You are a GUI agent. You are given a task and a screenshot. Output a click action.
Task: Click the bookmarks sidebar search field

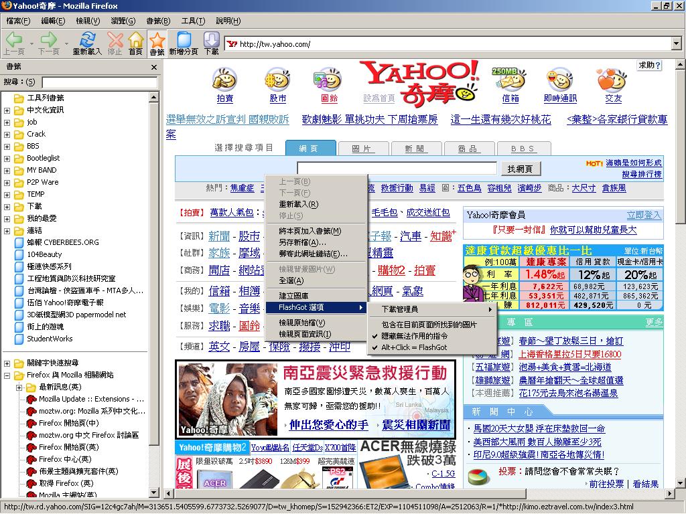pos(99,82)
